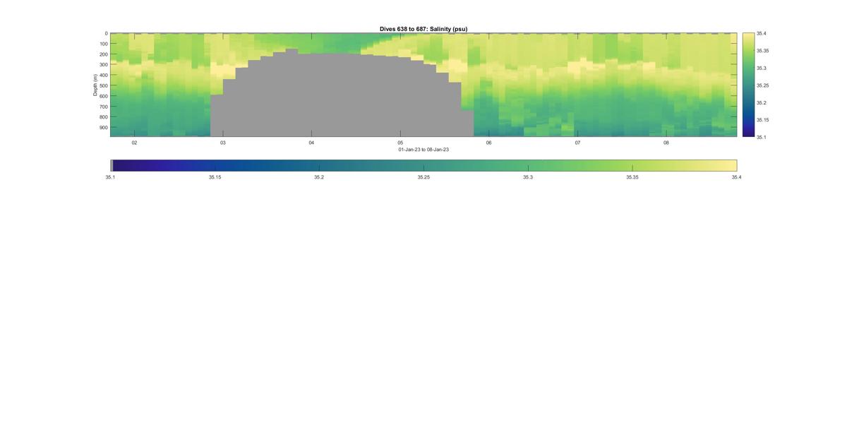Click '35.2' under the horizontal colorbar

[319, 177]
